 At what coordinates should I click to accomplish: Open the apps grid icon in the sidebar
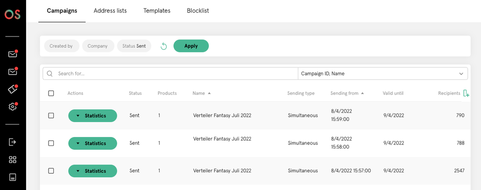(12, 160)
